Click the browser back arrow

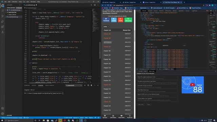tap(102, 5)
